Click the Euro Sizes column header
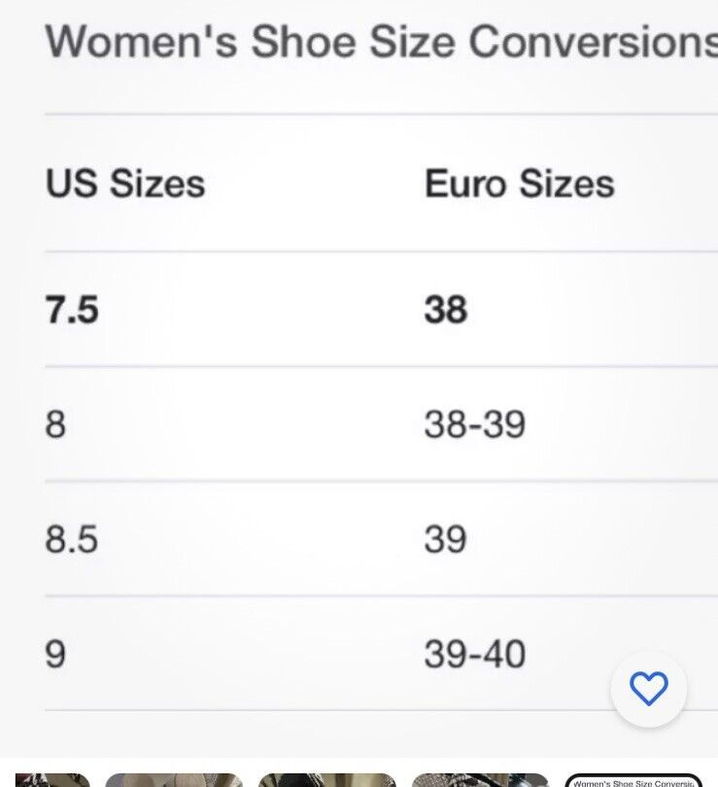 point(519,184)
